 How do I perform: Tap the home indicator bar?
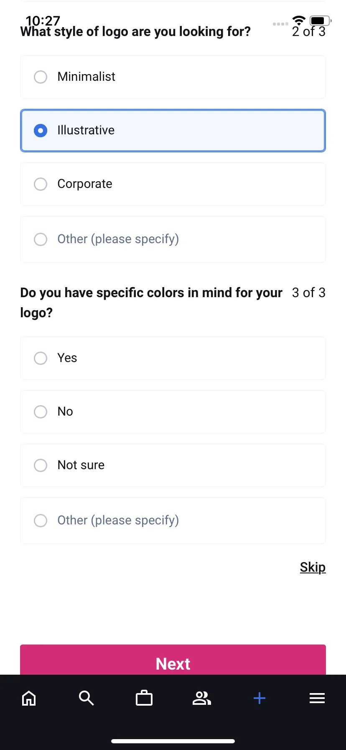tap(173, 741)
